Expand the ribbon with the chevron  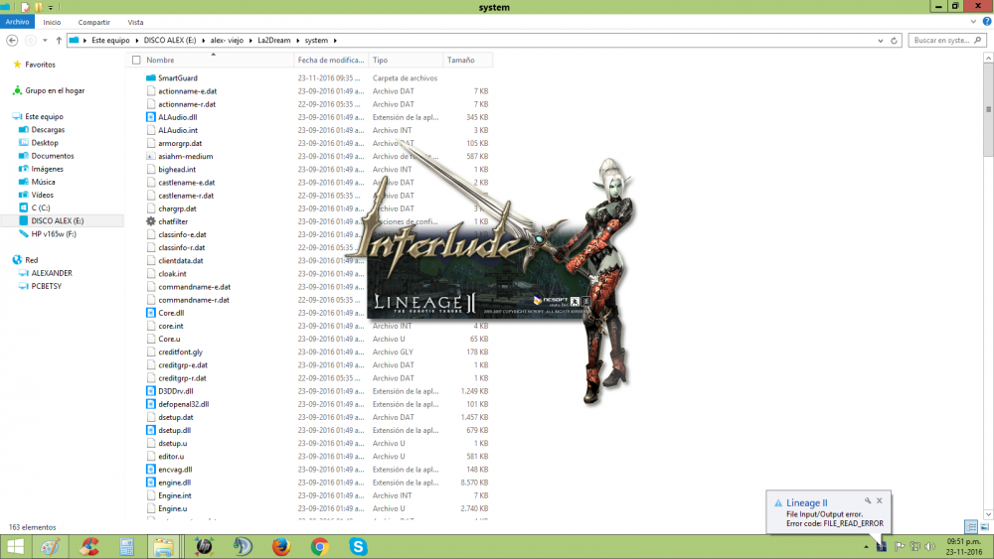coord(973,22)
